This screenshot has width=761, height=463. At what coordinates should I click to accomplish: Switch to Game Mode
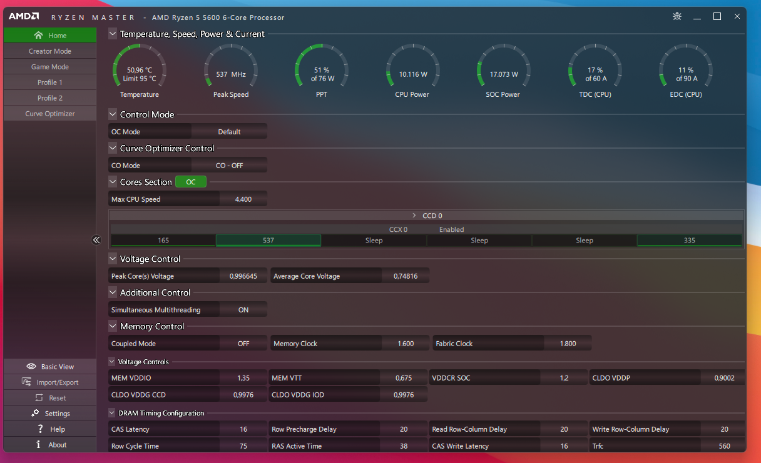pyautogui.click(x=50, y=67)
